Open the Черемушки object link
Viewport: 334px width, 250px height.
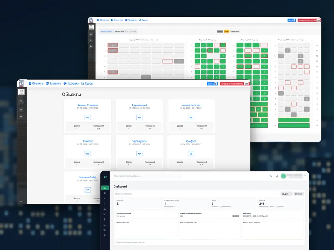tap(139, 141)
